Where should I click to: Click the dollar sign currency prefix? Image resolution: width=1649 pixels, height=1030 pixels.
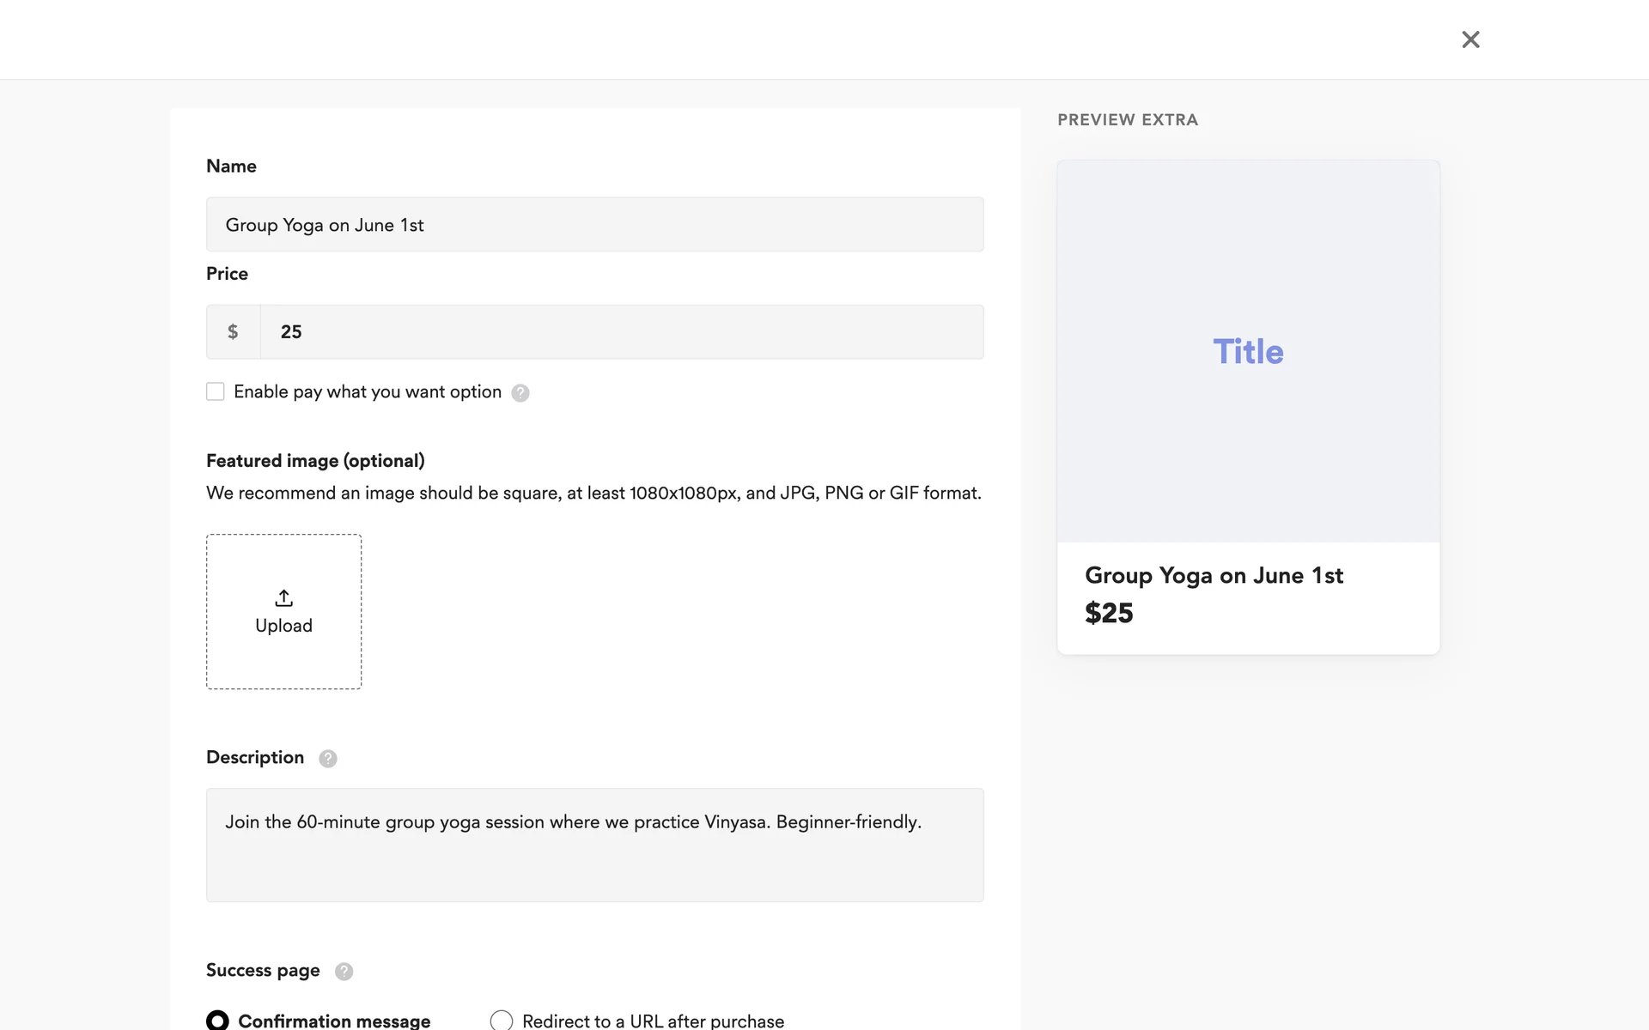[233, 332]
